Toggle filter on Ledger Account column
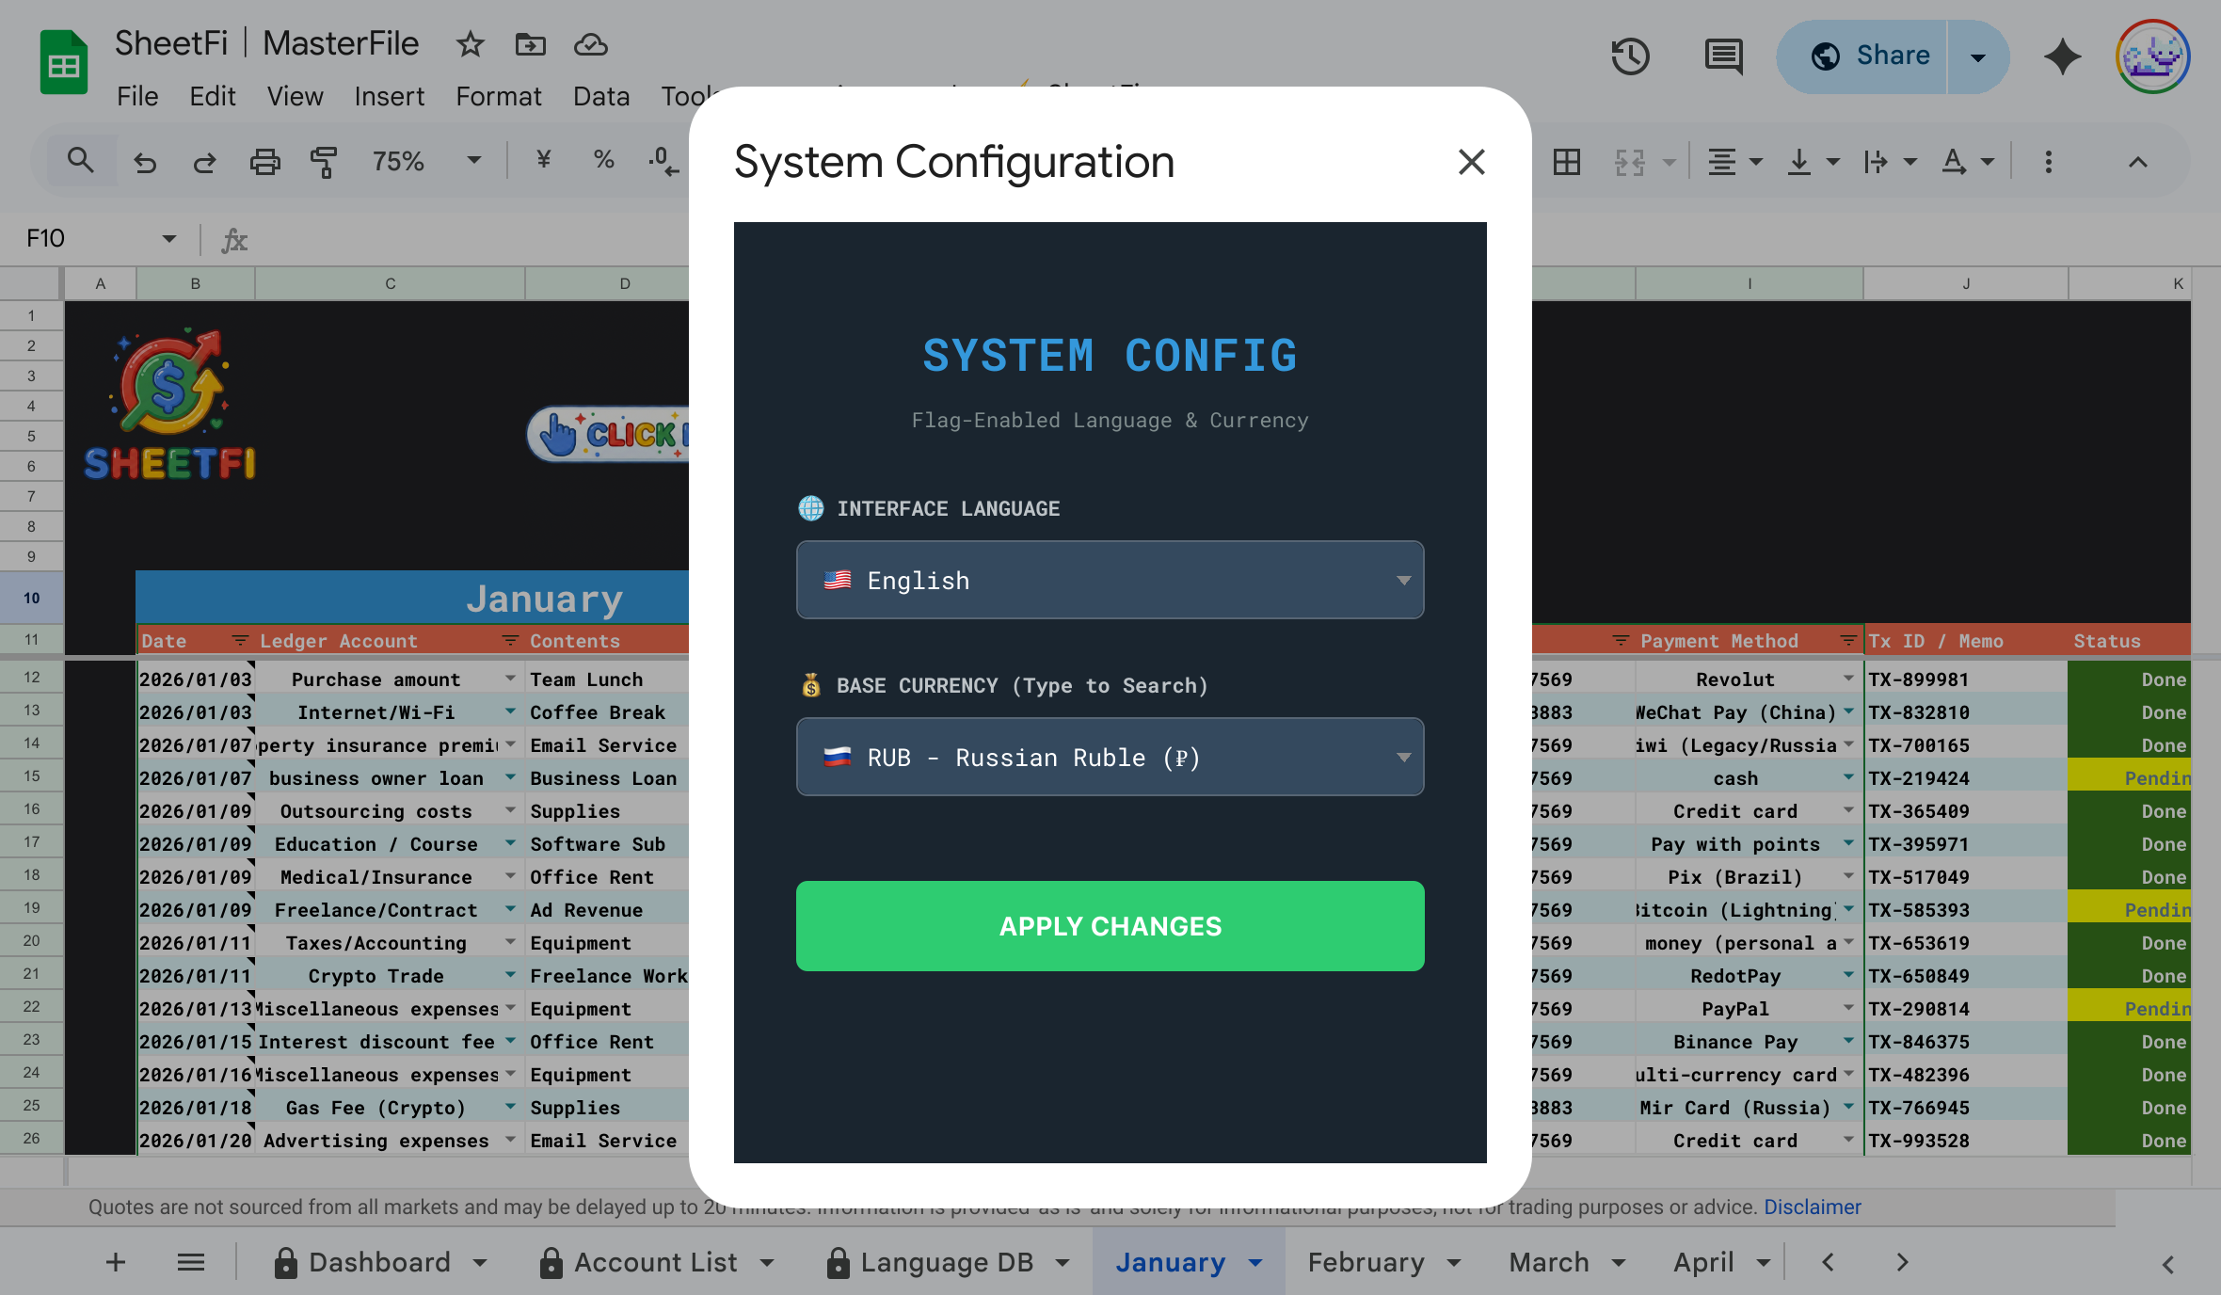 pos(510,641)
